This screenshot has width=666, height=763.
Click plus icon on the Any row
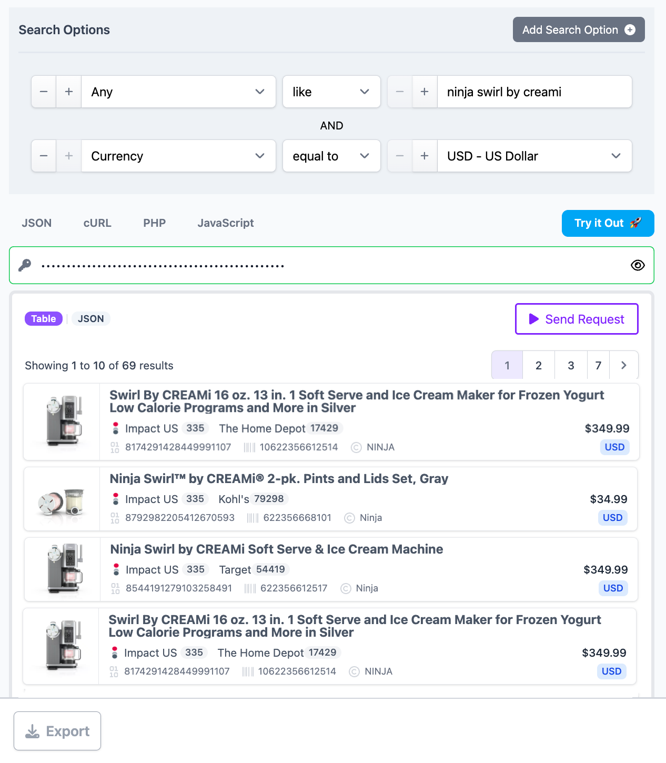69,92
